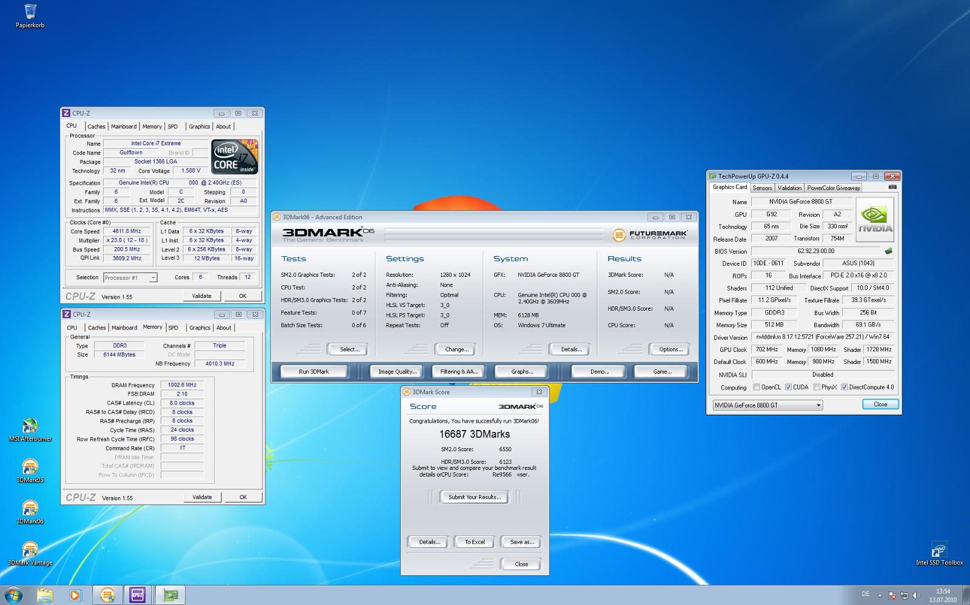Viewport: 970px width, 605px height.
Task: Click Close button in 3DMark Score window
Action: point(521,564)
